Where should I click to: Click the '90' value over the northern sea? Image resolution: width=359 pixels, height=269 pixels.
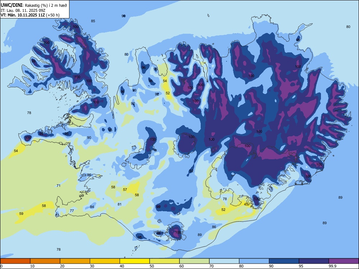click(123, 16)
